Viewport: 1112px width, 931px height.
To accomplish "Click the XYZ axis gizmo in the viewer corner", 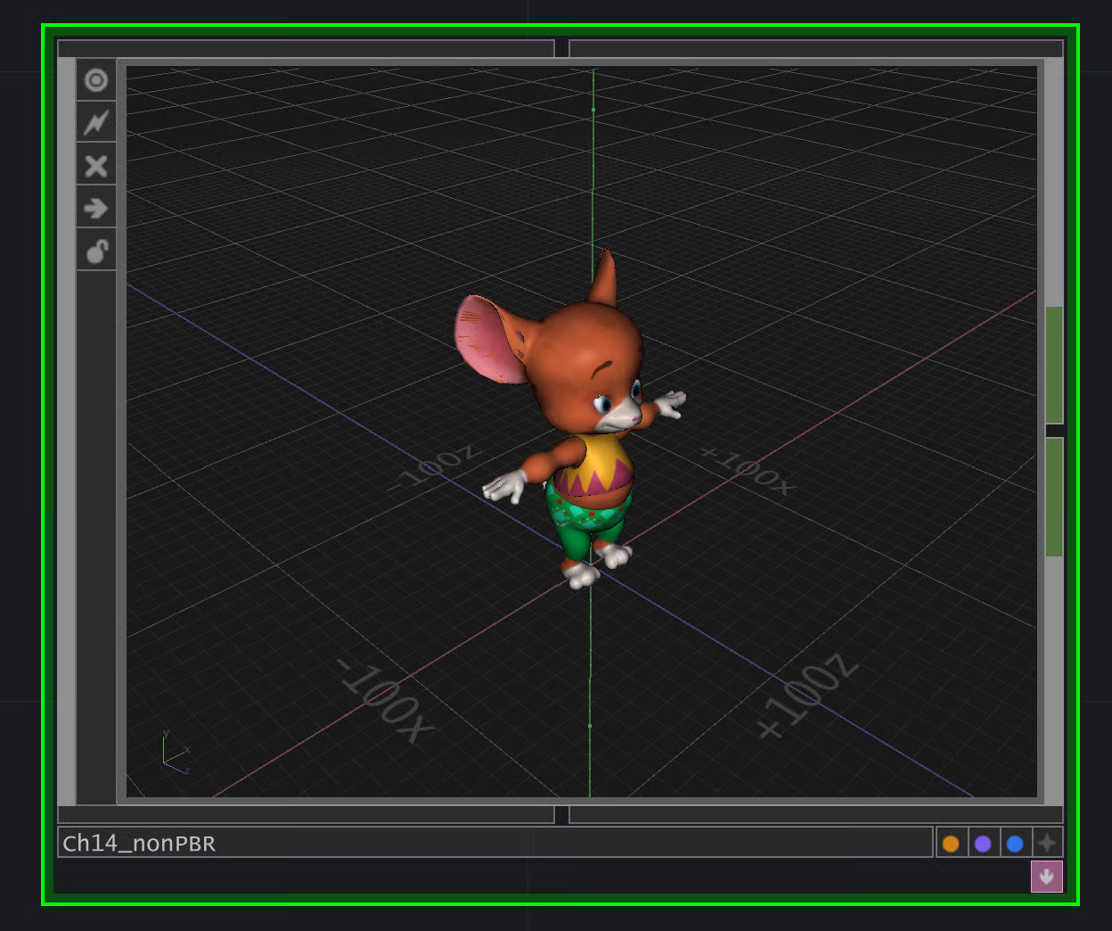I will (x=175, y=754).
